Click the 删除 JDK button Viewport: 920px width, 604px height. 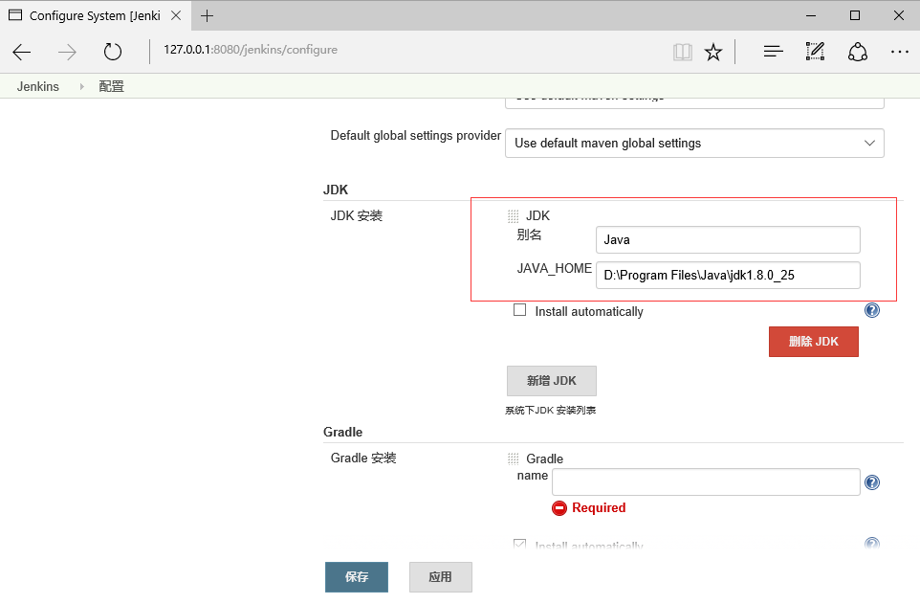point(813,342)
